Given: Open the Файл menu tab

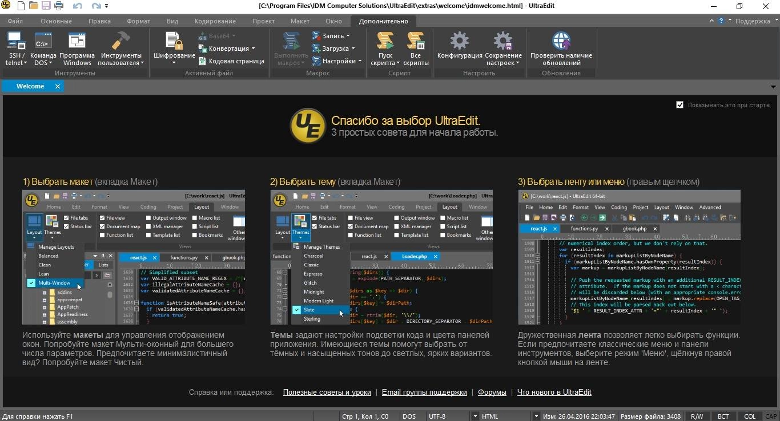Looking at the screenshot, I should point(15,21).
